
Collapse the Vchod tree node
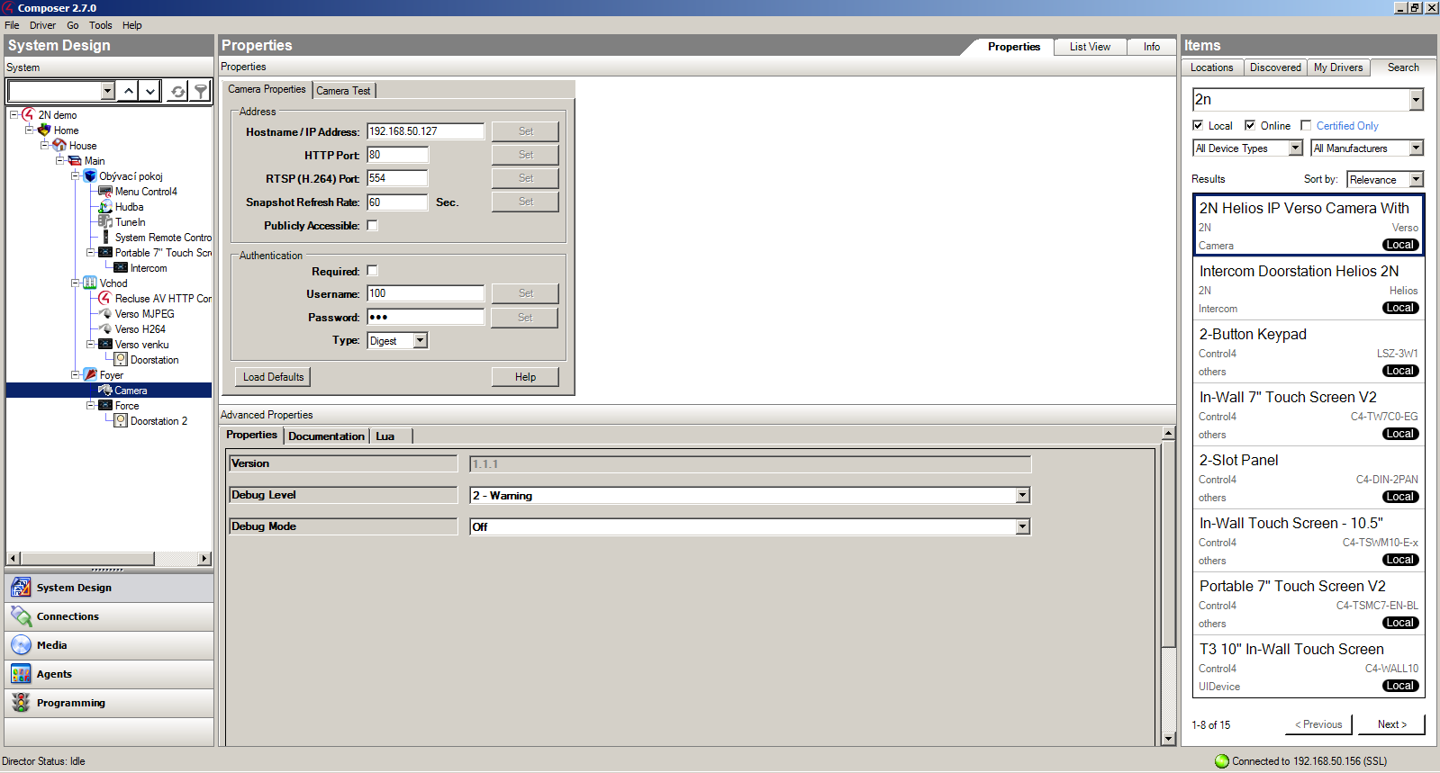pyautogui.click(x=76, y=283)
